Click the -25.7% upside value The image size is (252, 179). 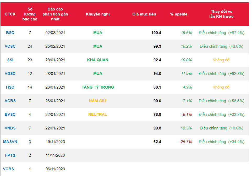tap(185, 142)
